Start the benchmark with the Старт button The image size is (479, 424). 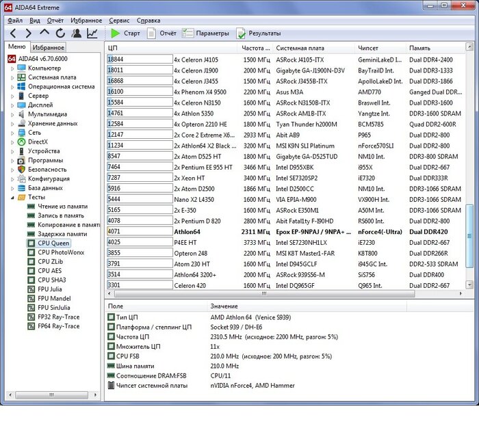[x=125, y=33]
